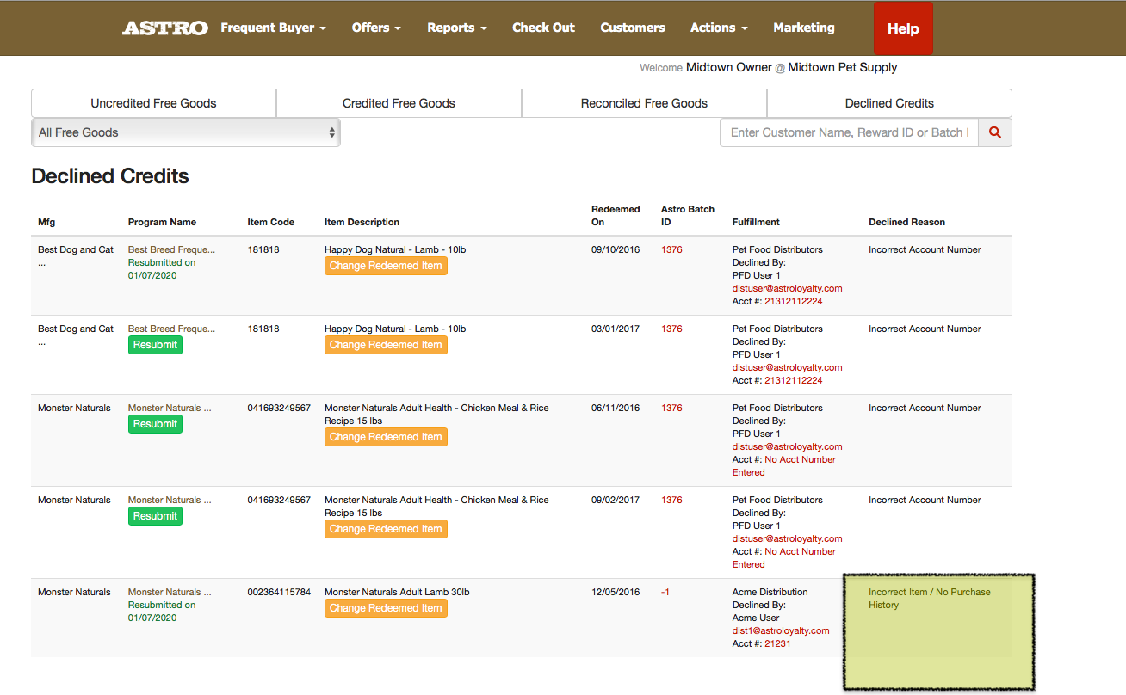This screenshot has width=1126, height=695.
Task: Click No Acct Number Entered in the 06/11/2016 row
Action: tap(784, 465)
